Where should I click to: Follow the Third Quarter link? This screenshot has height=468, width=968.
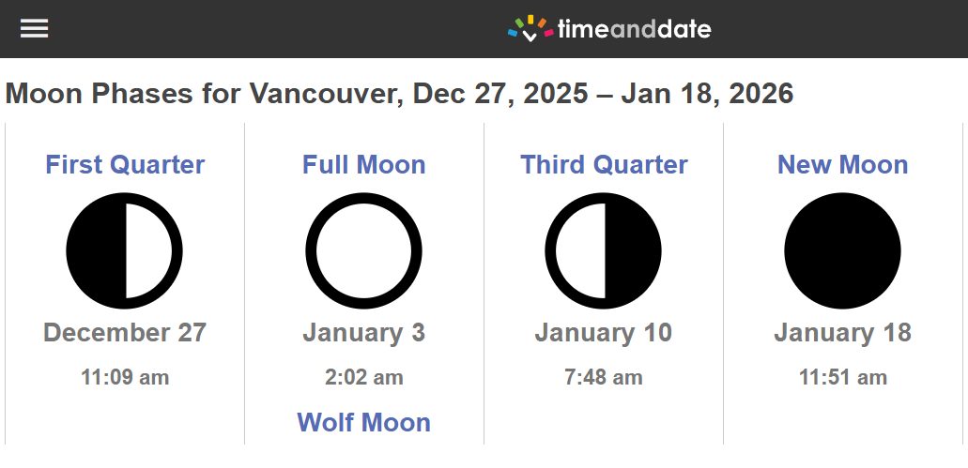point(604,165)
